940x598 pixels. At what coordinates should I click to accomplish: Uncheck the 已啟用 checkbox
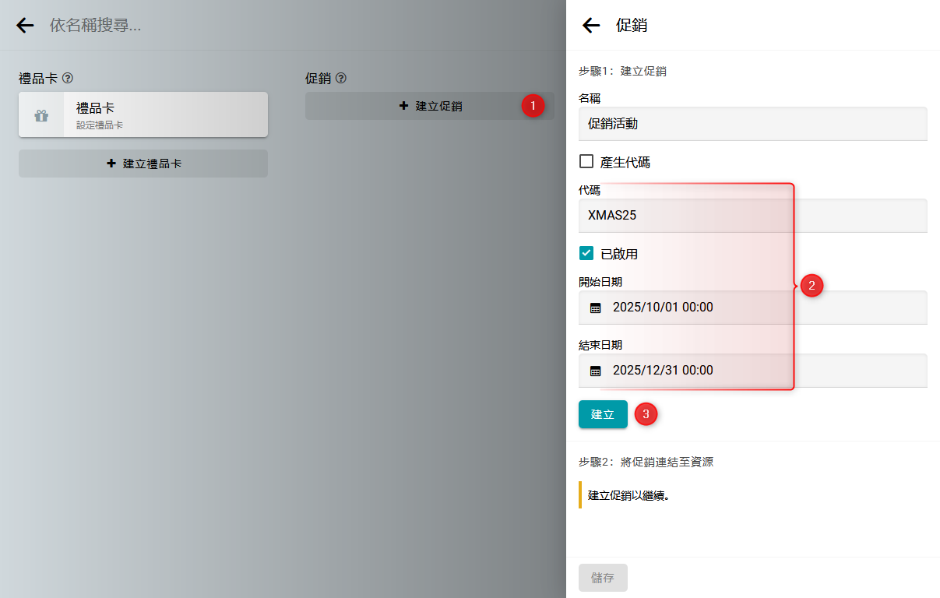pos(586,254)
